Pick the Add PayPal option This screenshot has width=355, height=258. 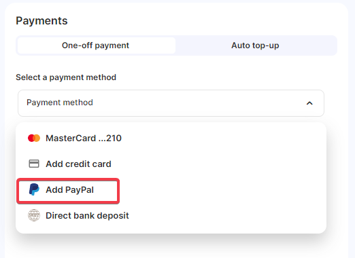click(x=68, y=191)
